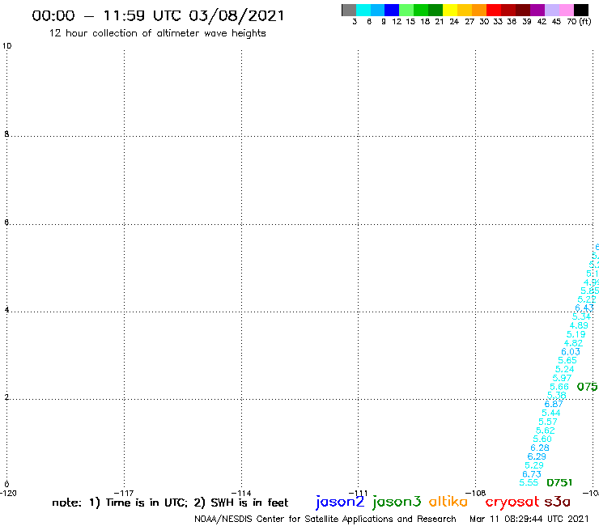Click the 5.66 wave height value
Viewport: 599px width, 526px height.
point(559,387)
